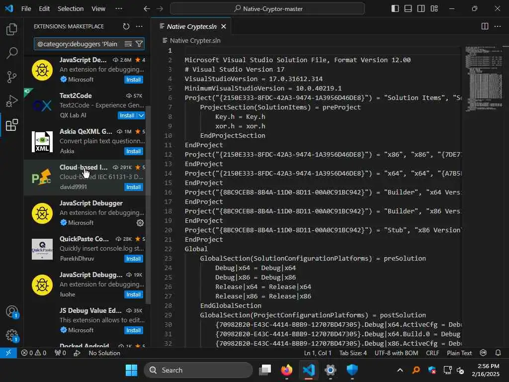Install QuickPaste extension by ParekhDhruv
The height and width of the screenshot is (382, 509).
coord(133,259)
